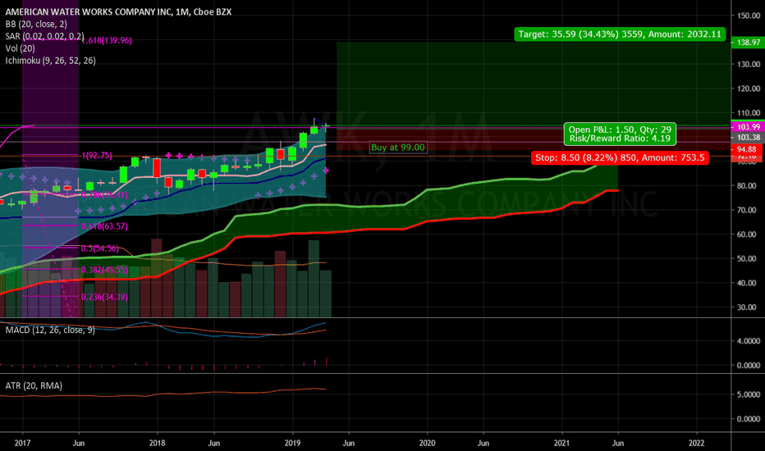The image size is (765, 451).
Task: Click the 4.0000 MACD scale label
Action: [749, 341]
